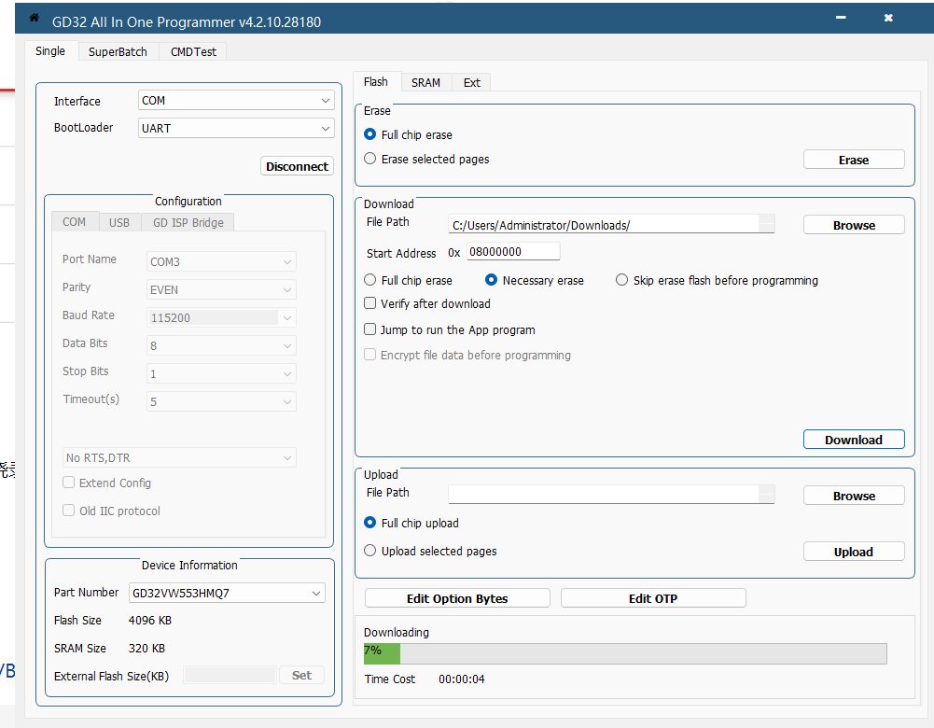Check Jump to run the App program
Image resolution: width=934 pixels, height=728 pixels.
tap(370, 329)
